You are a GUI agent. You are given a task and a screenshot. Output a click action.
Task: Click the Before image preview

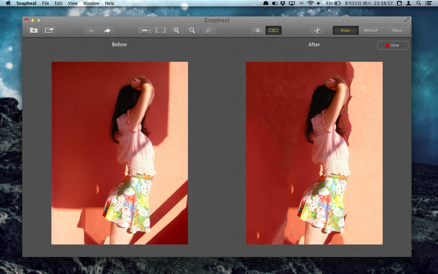[120, 153]
